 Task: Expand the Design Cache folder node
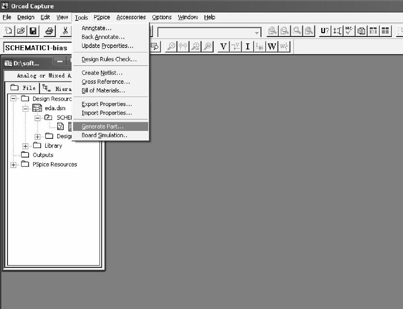coord(37,137)
